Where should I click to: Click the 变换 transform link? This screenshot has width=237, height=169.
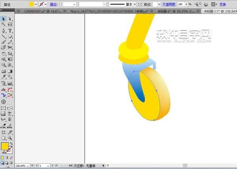tap(222, 4)
